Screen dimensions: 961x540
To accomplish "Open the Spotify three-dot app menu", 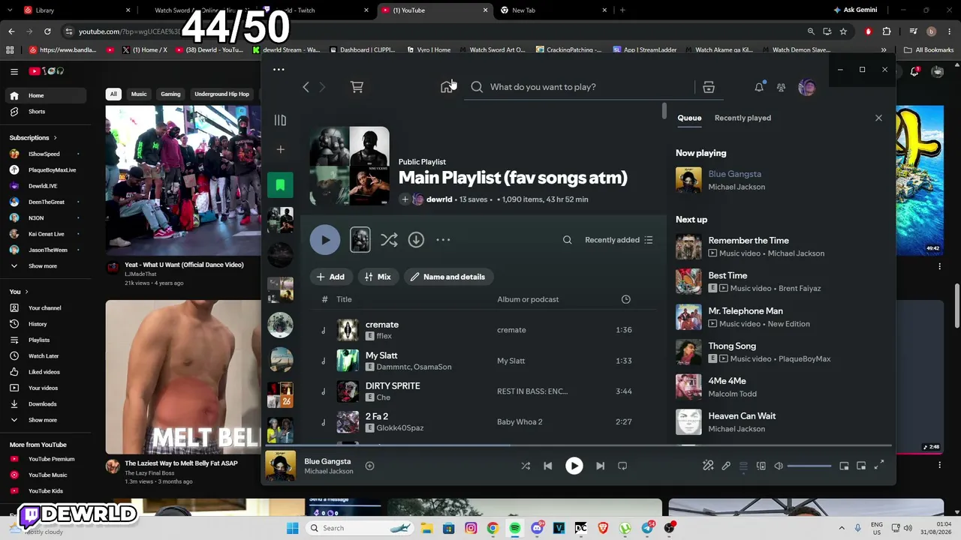I will pyautogui.click(x=279, y=70).
